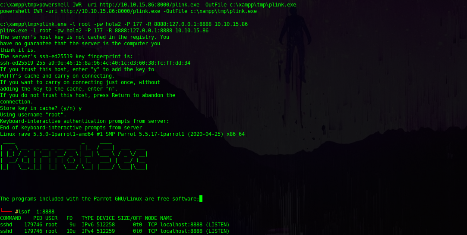
Task: Click "The server's ssh-ed25519 key fingerprint is:" line
Action: (66, 56)
